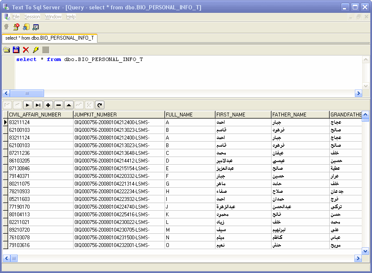Image resolution: width=372 pixels, height=273 pixels.
Task: Click FULL_NAME cell with value H
Action: (x=190, y=191)
